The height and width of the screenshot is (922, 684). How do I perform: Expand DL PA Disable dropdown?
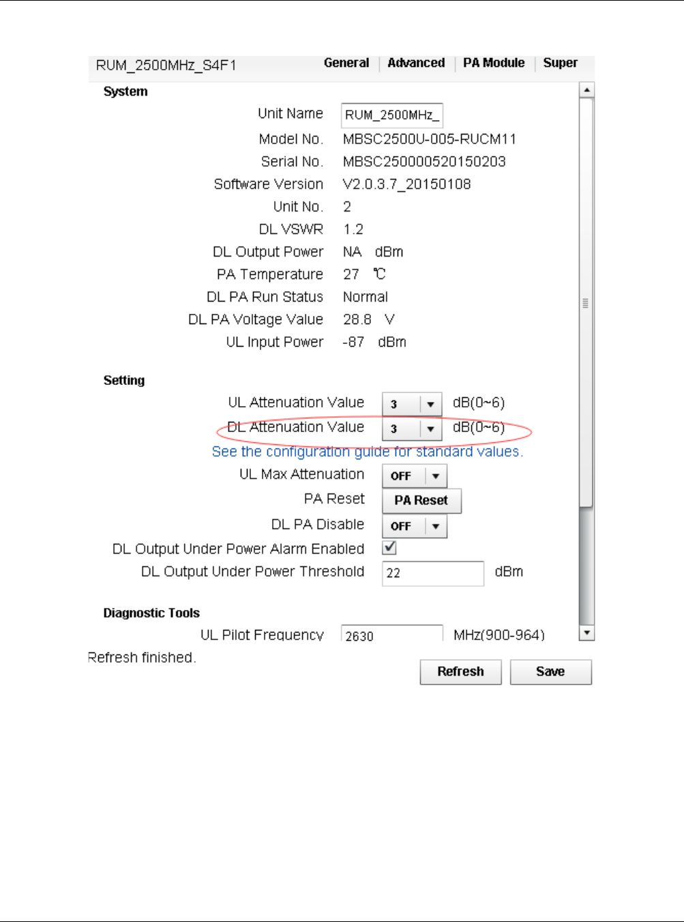(x=415, y=526)
